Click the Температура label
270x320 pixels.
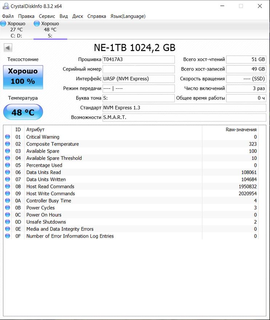pyautogui.click(x=23, y=98)
